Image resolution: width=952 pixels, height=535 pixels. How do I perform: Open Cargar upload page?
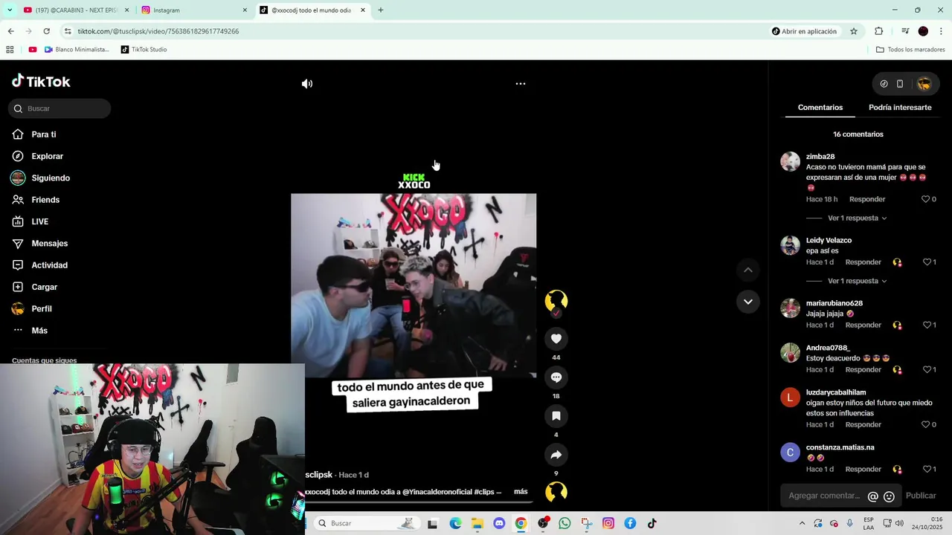pos(44,287)
